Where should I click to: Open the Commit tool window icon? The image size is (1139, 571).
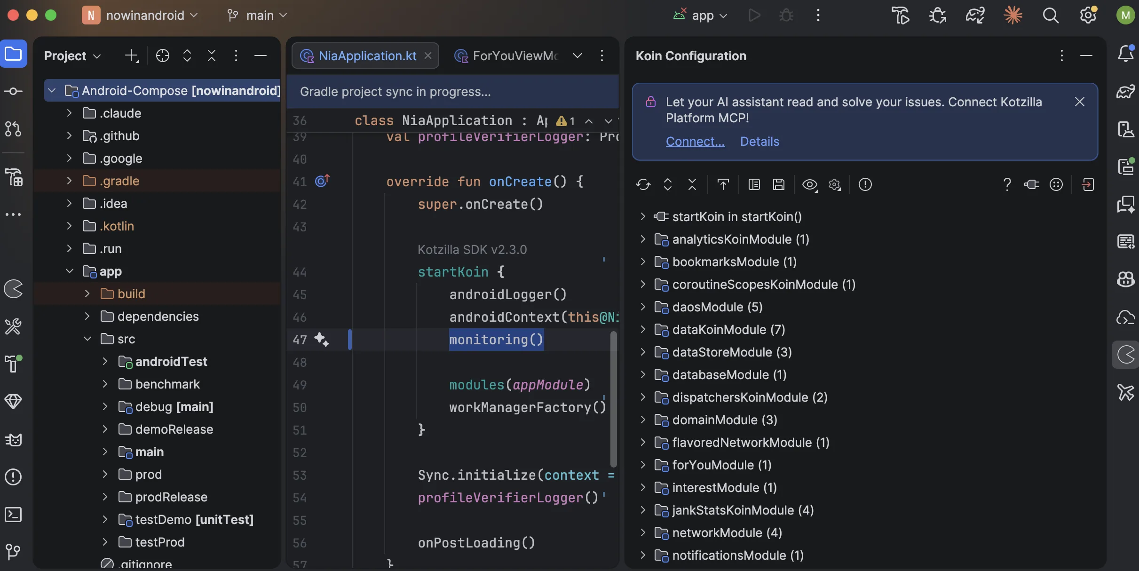click(x=13, y=91)
